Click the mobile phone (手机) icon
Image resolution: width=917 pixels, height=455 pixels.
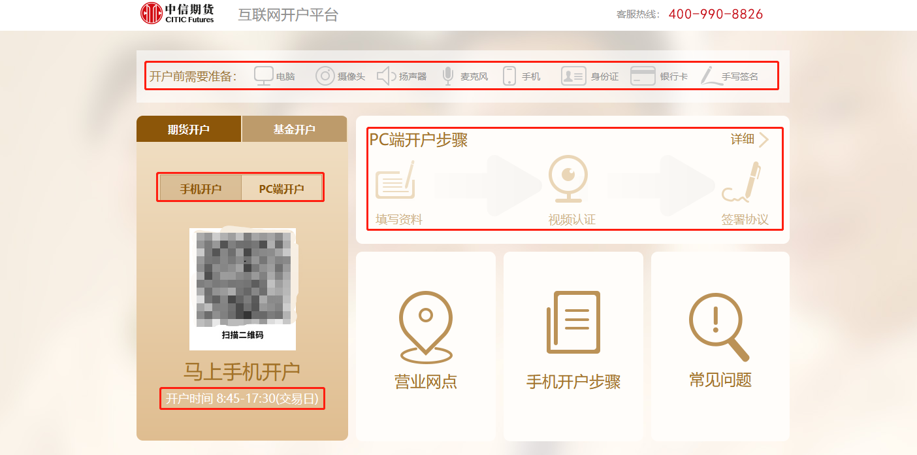(x=509, y=76)
